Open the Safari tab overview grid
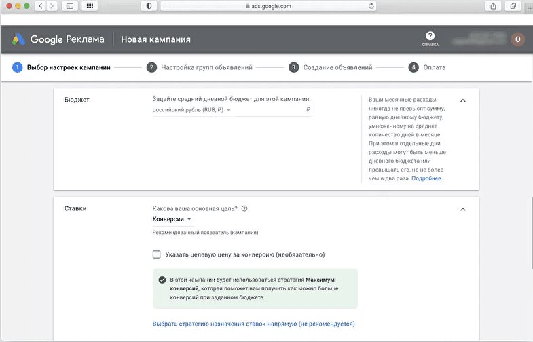This screenshot has height=342, width=533. click(90, 6)
